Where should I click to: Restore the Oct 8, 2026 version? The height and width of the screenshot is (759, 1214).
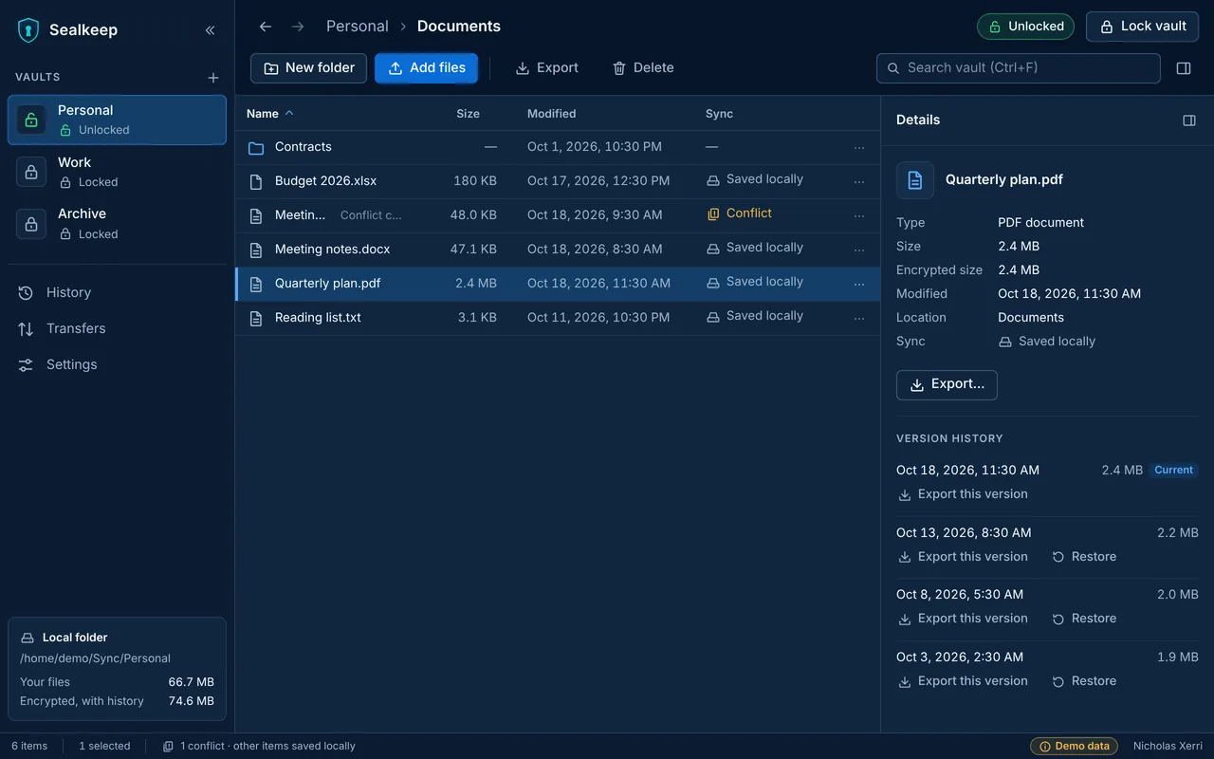[x=1084, y=619]
